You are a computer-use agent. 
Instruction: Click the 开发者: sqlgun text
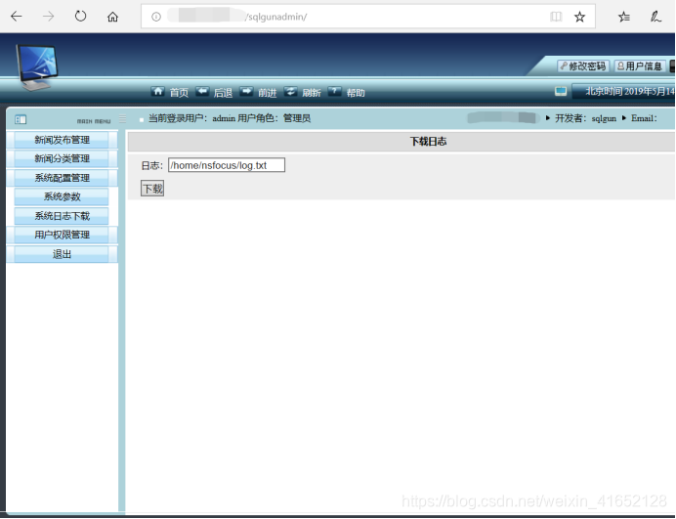click(585, 118)
